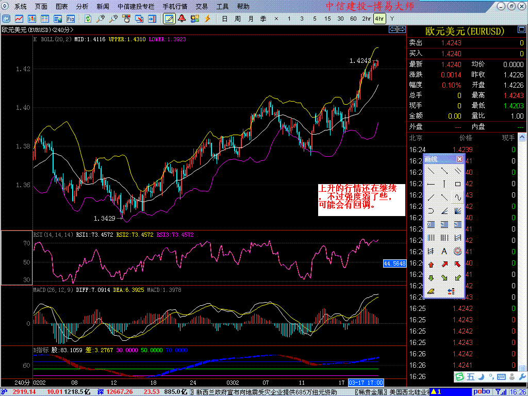
Task: Open the 帮助 menu
Action: click(243, 6)
